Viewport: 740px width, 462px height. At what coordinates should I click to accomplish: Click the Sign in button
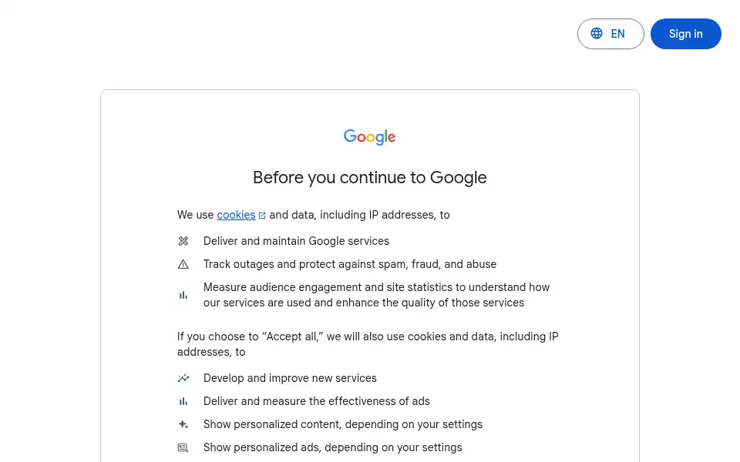686,34
